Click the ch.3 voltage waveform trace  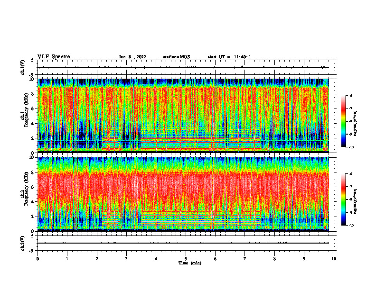coord(183,243)
